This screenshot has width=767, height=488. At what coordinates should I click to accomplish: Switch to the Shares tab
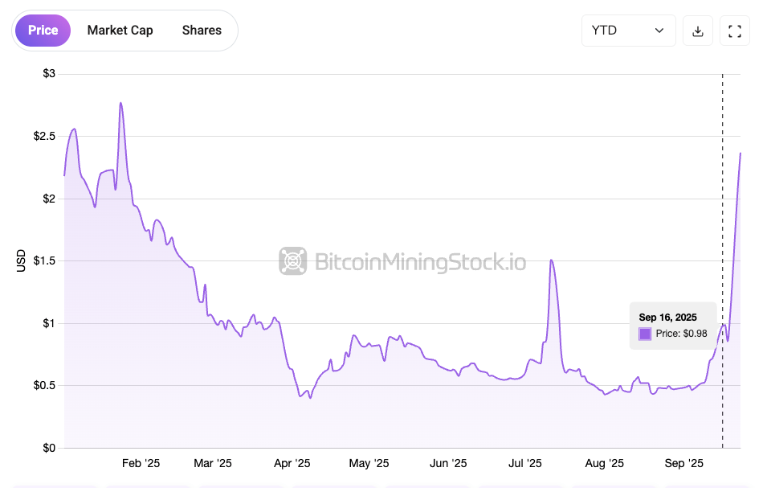point(202,30)
